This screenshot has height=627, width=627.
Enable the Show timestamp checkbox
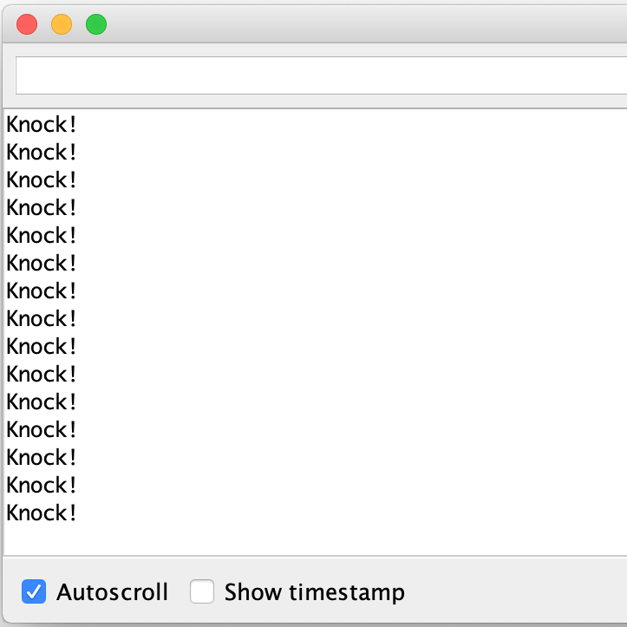tap(202, 591)
